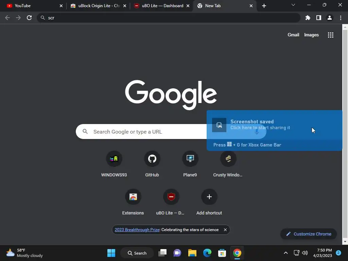This screenshot has height=261, width=348.
Task: Click the page vertical scrollbar
Action: click(x=345, y=134)
